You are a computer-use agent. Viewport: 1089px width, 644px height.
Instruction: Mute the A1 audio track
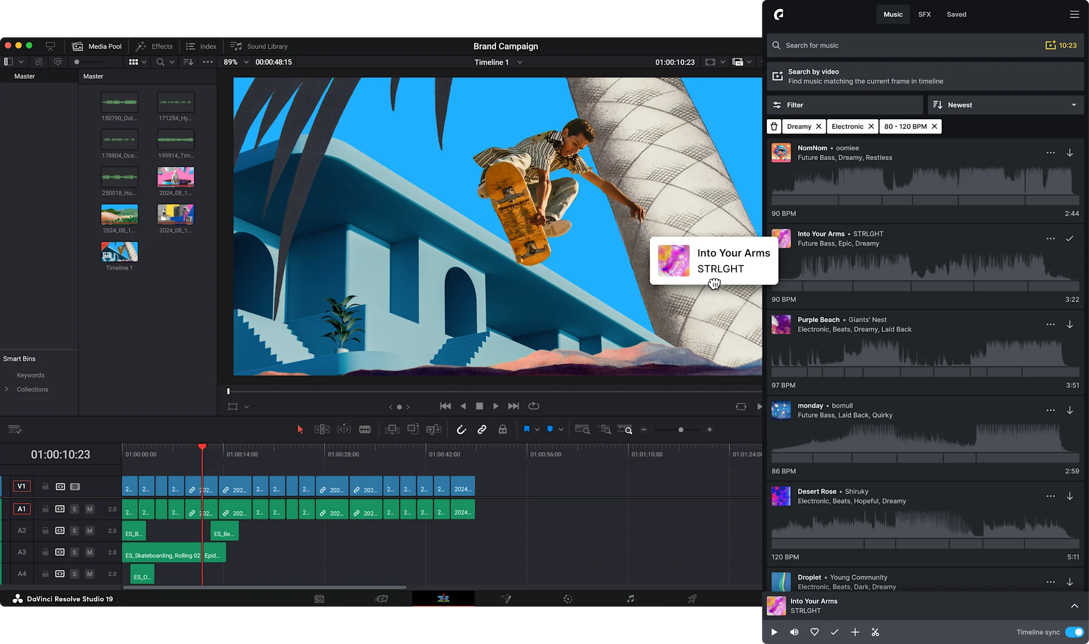click(x=89, y=509)
